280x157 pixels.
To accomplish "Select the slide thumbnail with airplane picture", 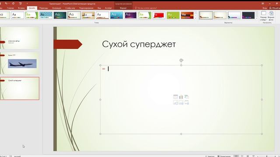I will tap(19, 63).
